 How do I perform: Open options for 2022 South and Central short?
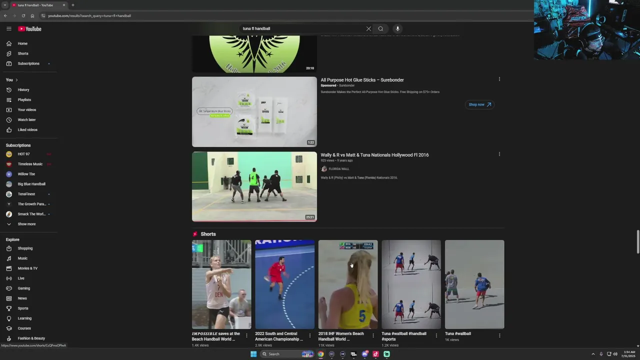tap(309, 335)
